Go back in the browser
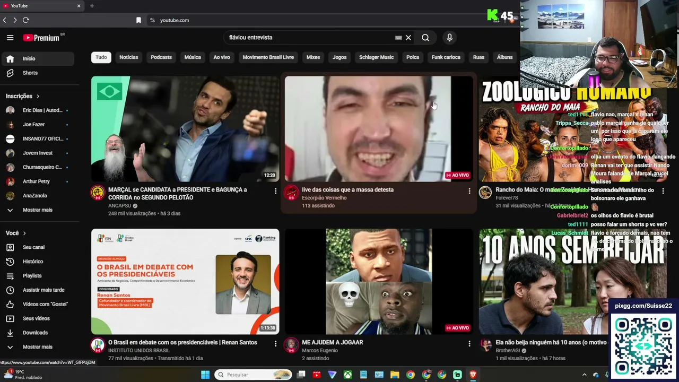This screenshot has width=679, height=382. [x=5, y=20]
